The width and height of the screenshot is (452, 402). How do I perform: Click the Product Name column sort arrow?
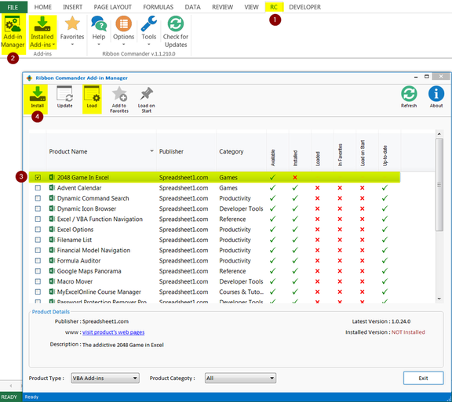(151, 151)
